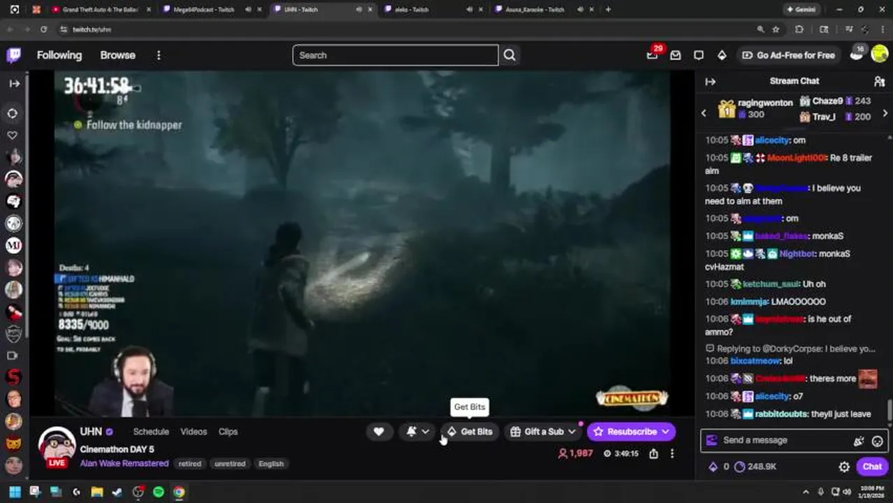Open Spotify from the taskbar
893x503 pixels.
159,492
